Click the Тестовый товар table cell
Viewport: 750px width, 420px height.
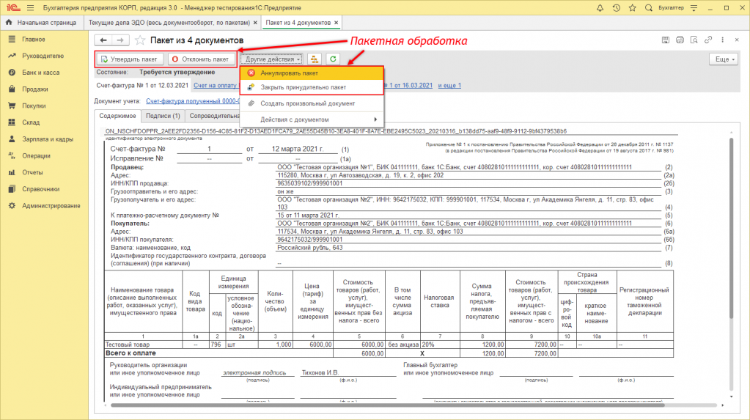[143, 345]
